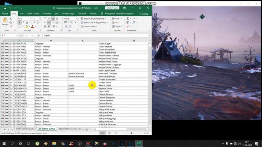262x147 pixels.
Task: Click the Save icon in Excel title bar
Action: pyautogui.click(x=5, y=8)
